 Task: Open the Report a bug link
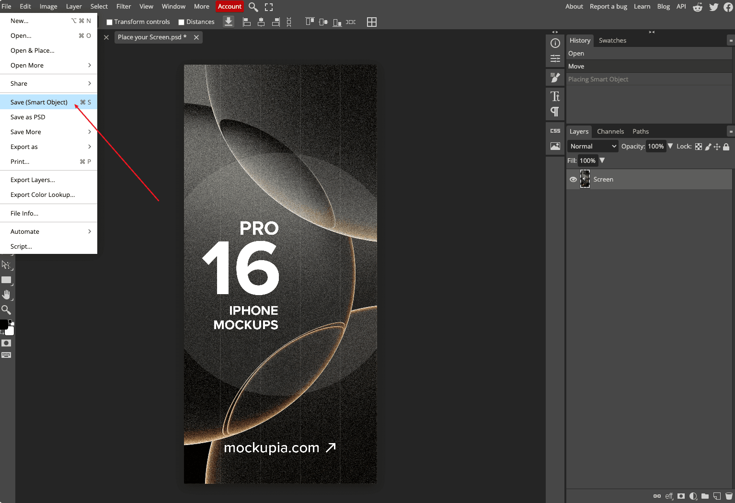(x=608, y=6)
